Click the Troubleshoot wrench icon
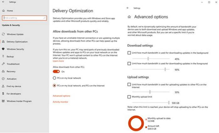The height and width of the screenshot is (133, 219). [3, 64]
